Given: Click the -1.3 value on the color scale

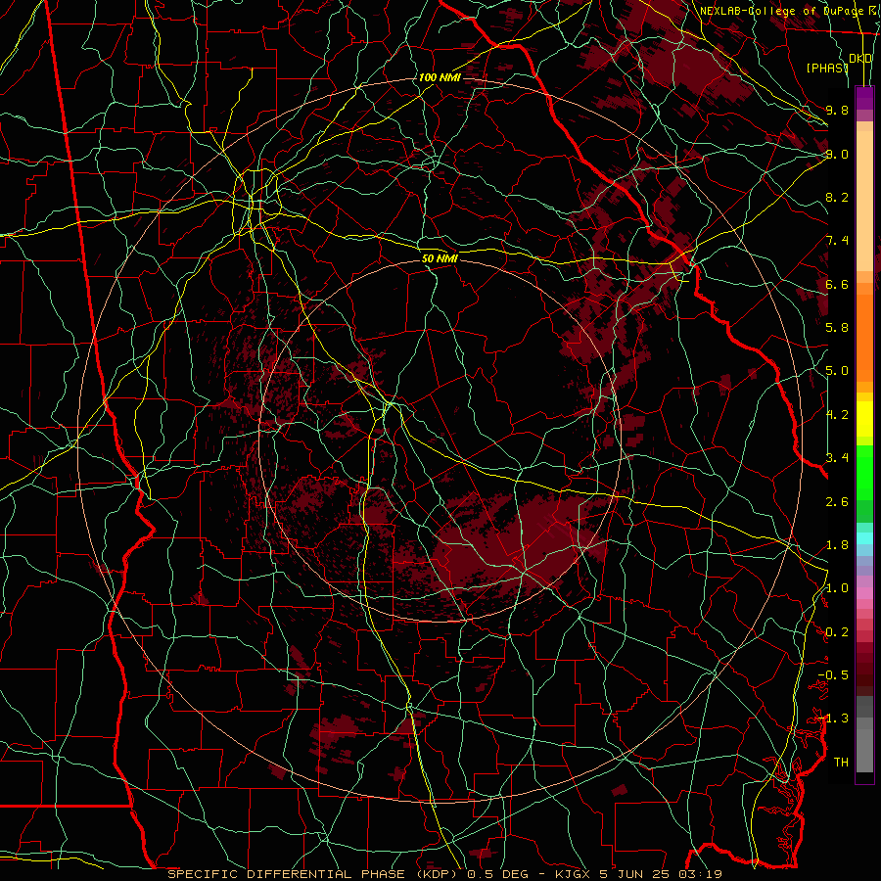Looking at the screenshot, I should (833, 719).
